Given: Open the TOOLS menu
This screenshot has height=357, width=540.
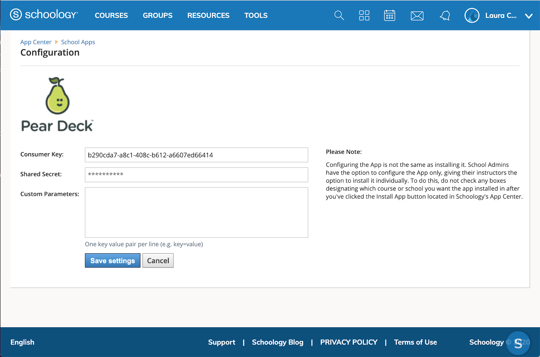Looking at the screenshot, I should tap(255, 15).
